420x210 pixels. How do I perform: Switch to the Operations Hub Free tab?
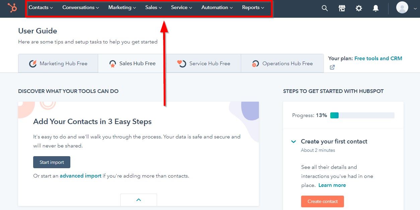click(x=282, y=64)
